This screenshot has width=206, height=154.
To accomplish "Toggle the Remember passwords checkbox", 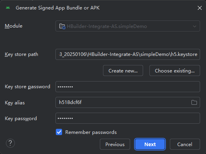I will point(59,132).
